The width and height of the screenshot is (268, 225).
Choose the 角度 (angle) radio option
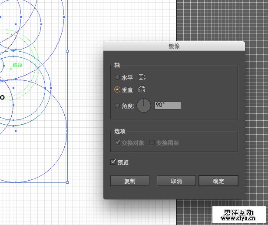pyautogui.click(x=117, y=106)
